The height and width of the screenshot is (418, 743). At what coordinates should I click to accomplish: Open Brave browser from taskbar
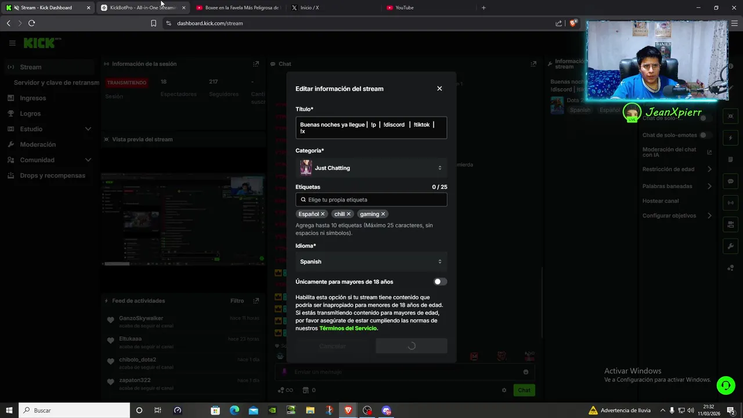click(348, 410)
